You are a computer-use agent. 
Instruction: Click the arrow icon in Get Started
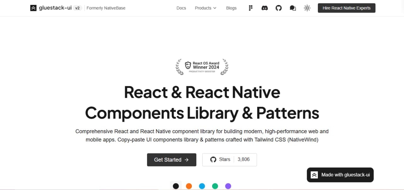coord(187,160)
